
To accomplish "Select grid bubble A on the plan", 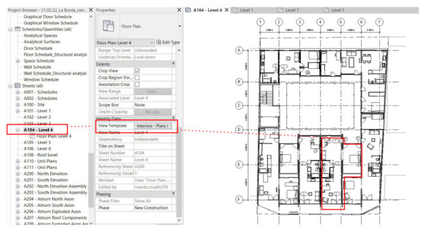I will [239, 51].
